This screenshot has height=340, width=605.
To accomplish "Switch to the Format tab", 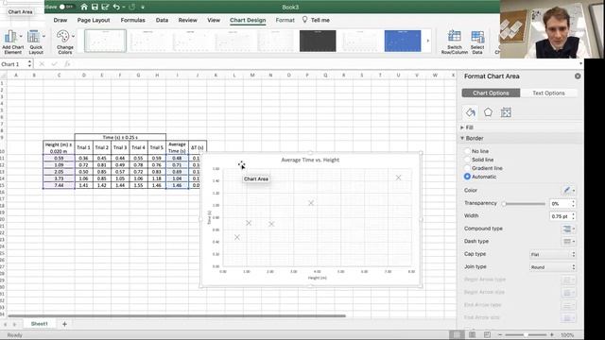I will (x=285, y=20).
